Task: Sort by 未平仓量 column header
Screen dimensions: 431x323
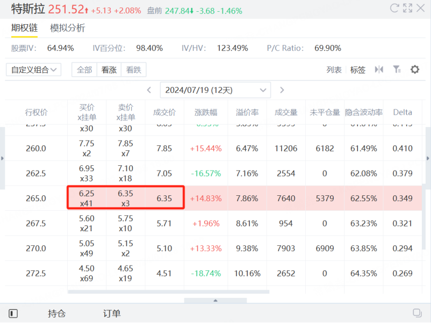Action: point(325,112)
